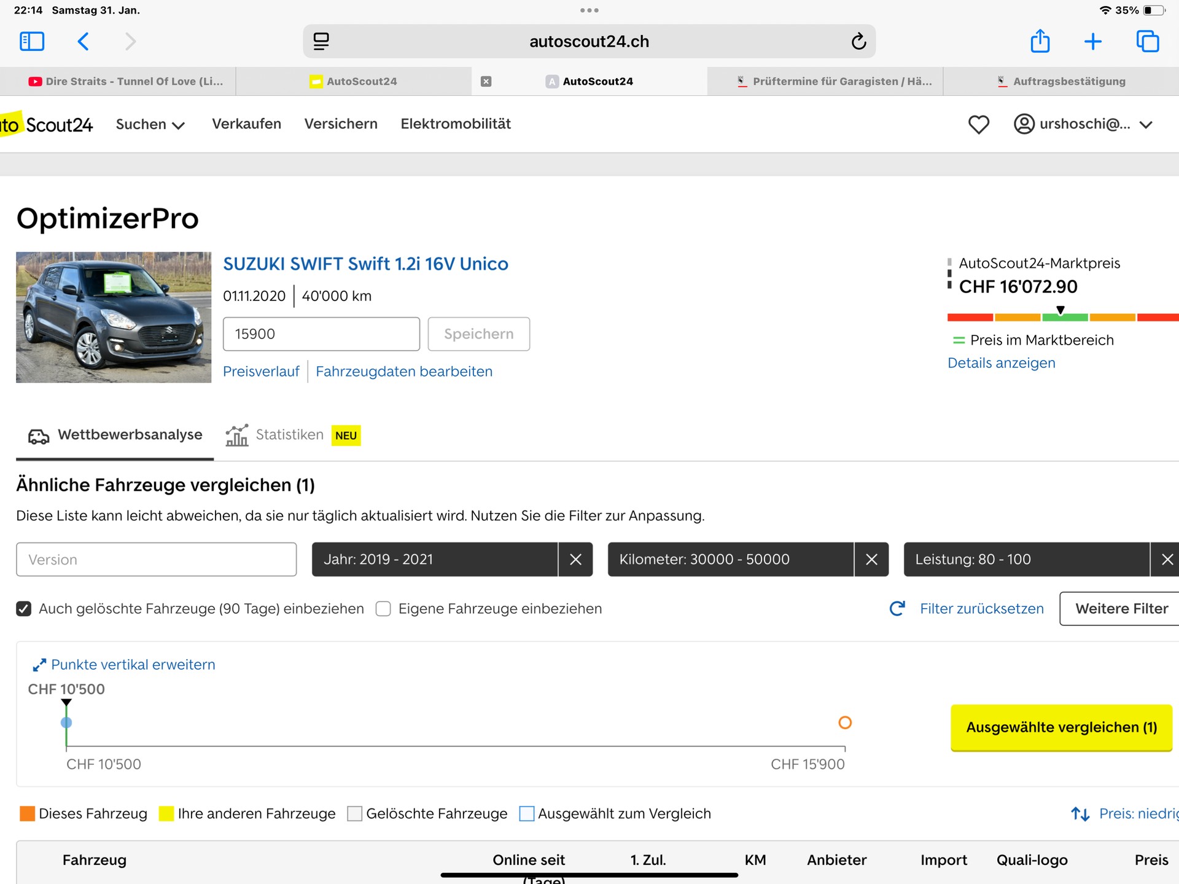Click the market price color range bar
The image size is (1179, 884).
coord(1063,317)
